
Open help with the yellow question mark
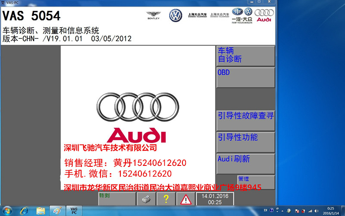(x=166, y=199)
